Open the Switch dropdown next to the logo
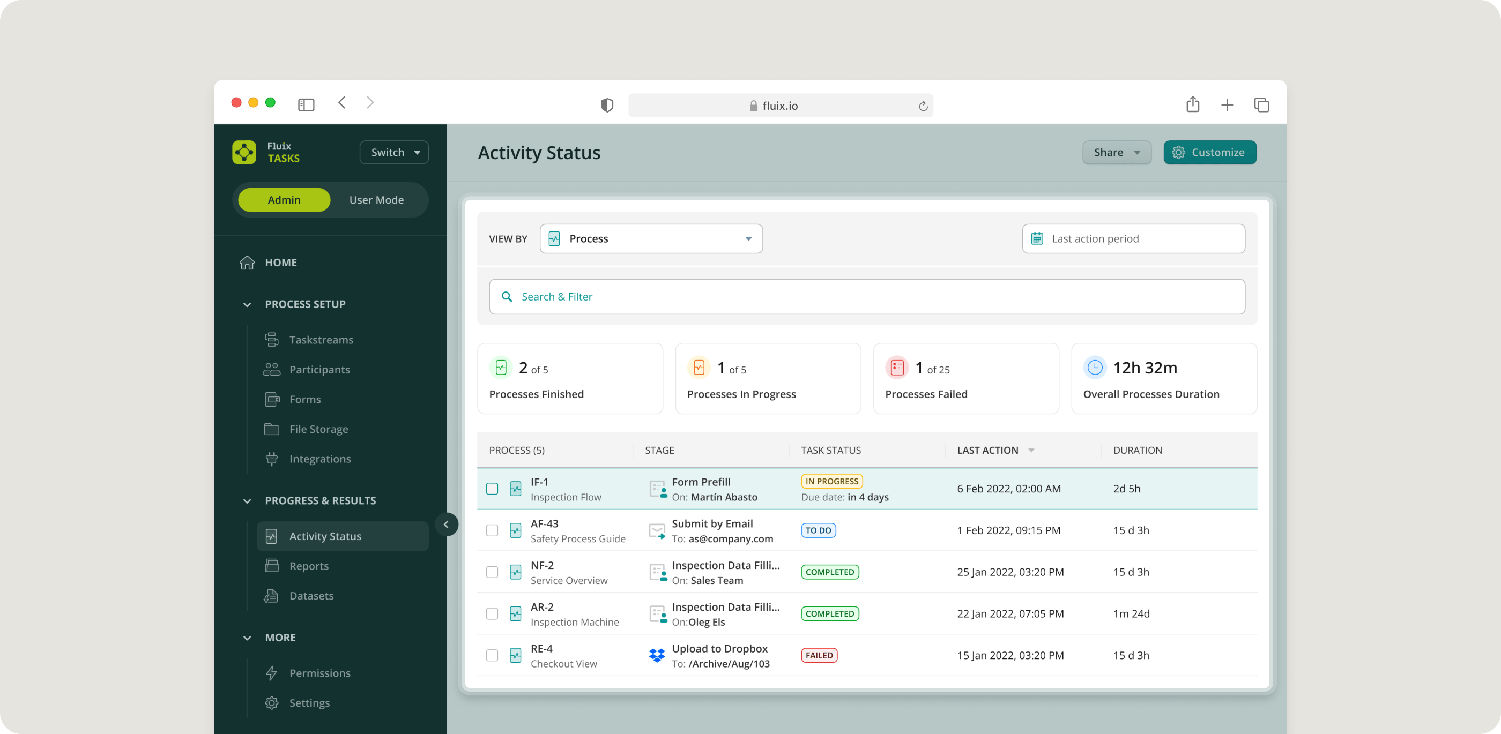 point(394,153)
